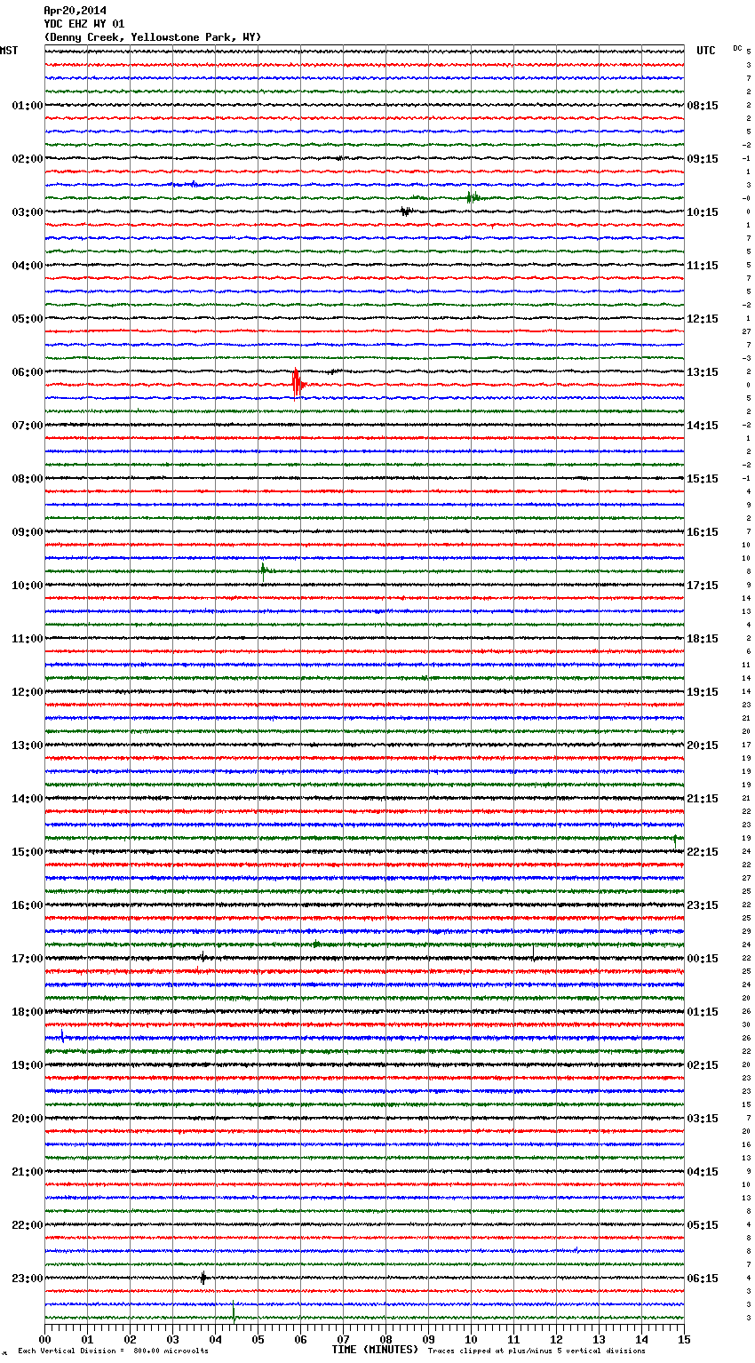This screenshot has width=755, height=1363.
Task: Select the station code "YDC EHZ WY 01"
Action: point(84,24)
